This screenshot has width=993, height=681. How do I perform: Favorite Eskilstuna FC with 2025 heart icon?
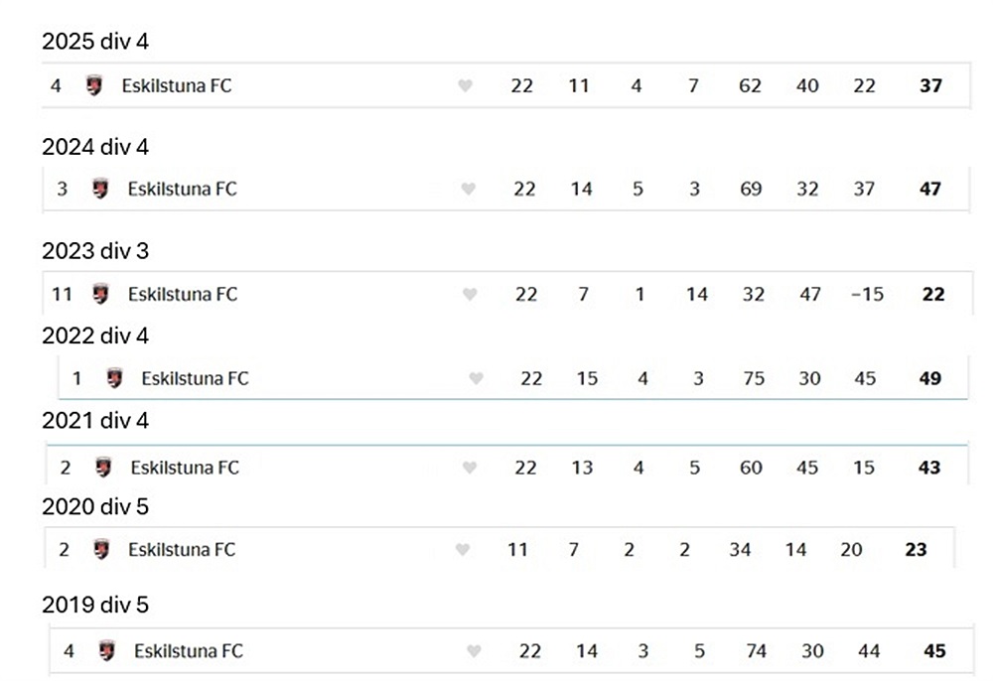[x=465, y=86]
